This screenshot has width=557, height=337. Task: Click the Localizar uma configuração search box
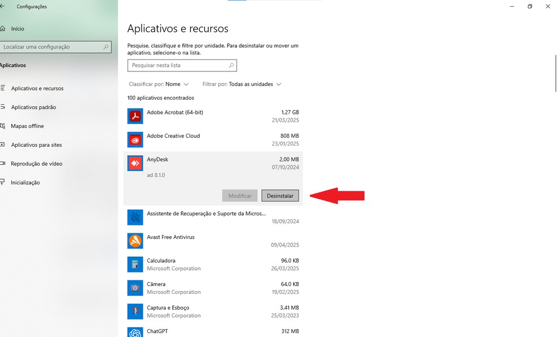tap(55, 47)
